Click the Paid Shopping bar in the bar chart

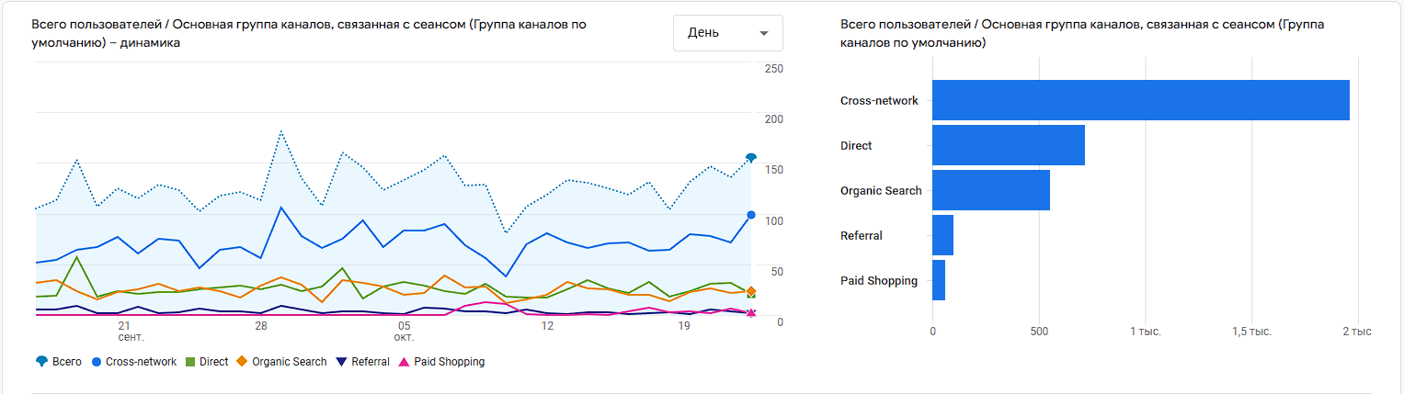tap(939, 280)
